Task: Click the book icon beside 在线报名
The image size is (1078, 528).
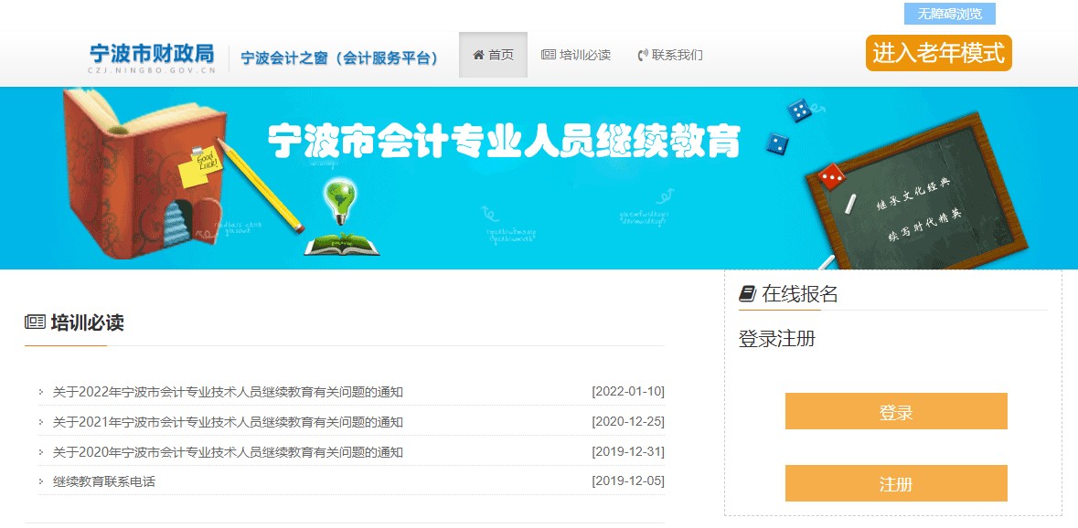Action: (x=747, y=293)
